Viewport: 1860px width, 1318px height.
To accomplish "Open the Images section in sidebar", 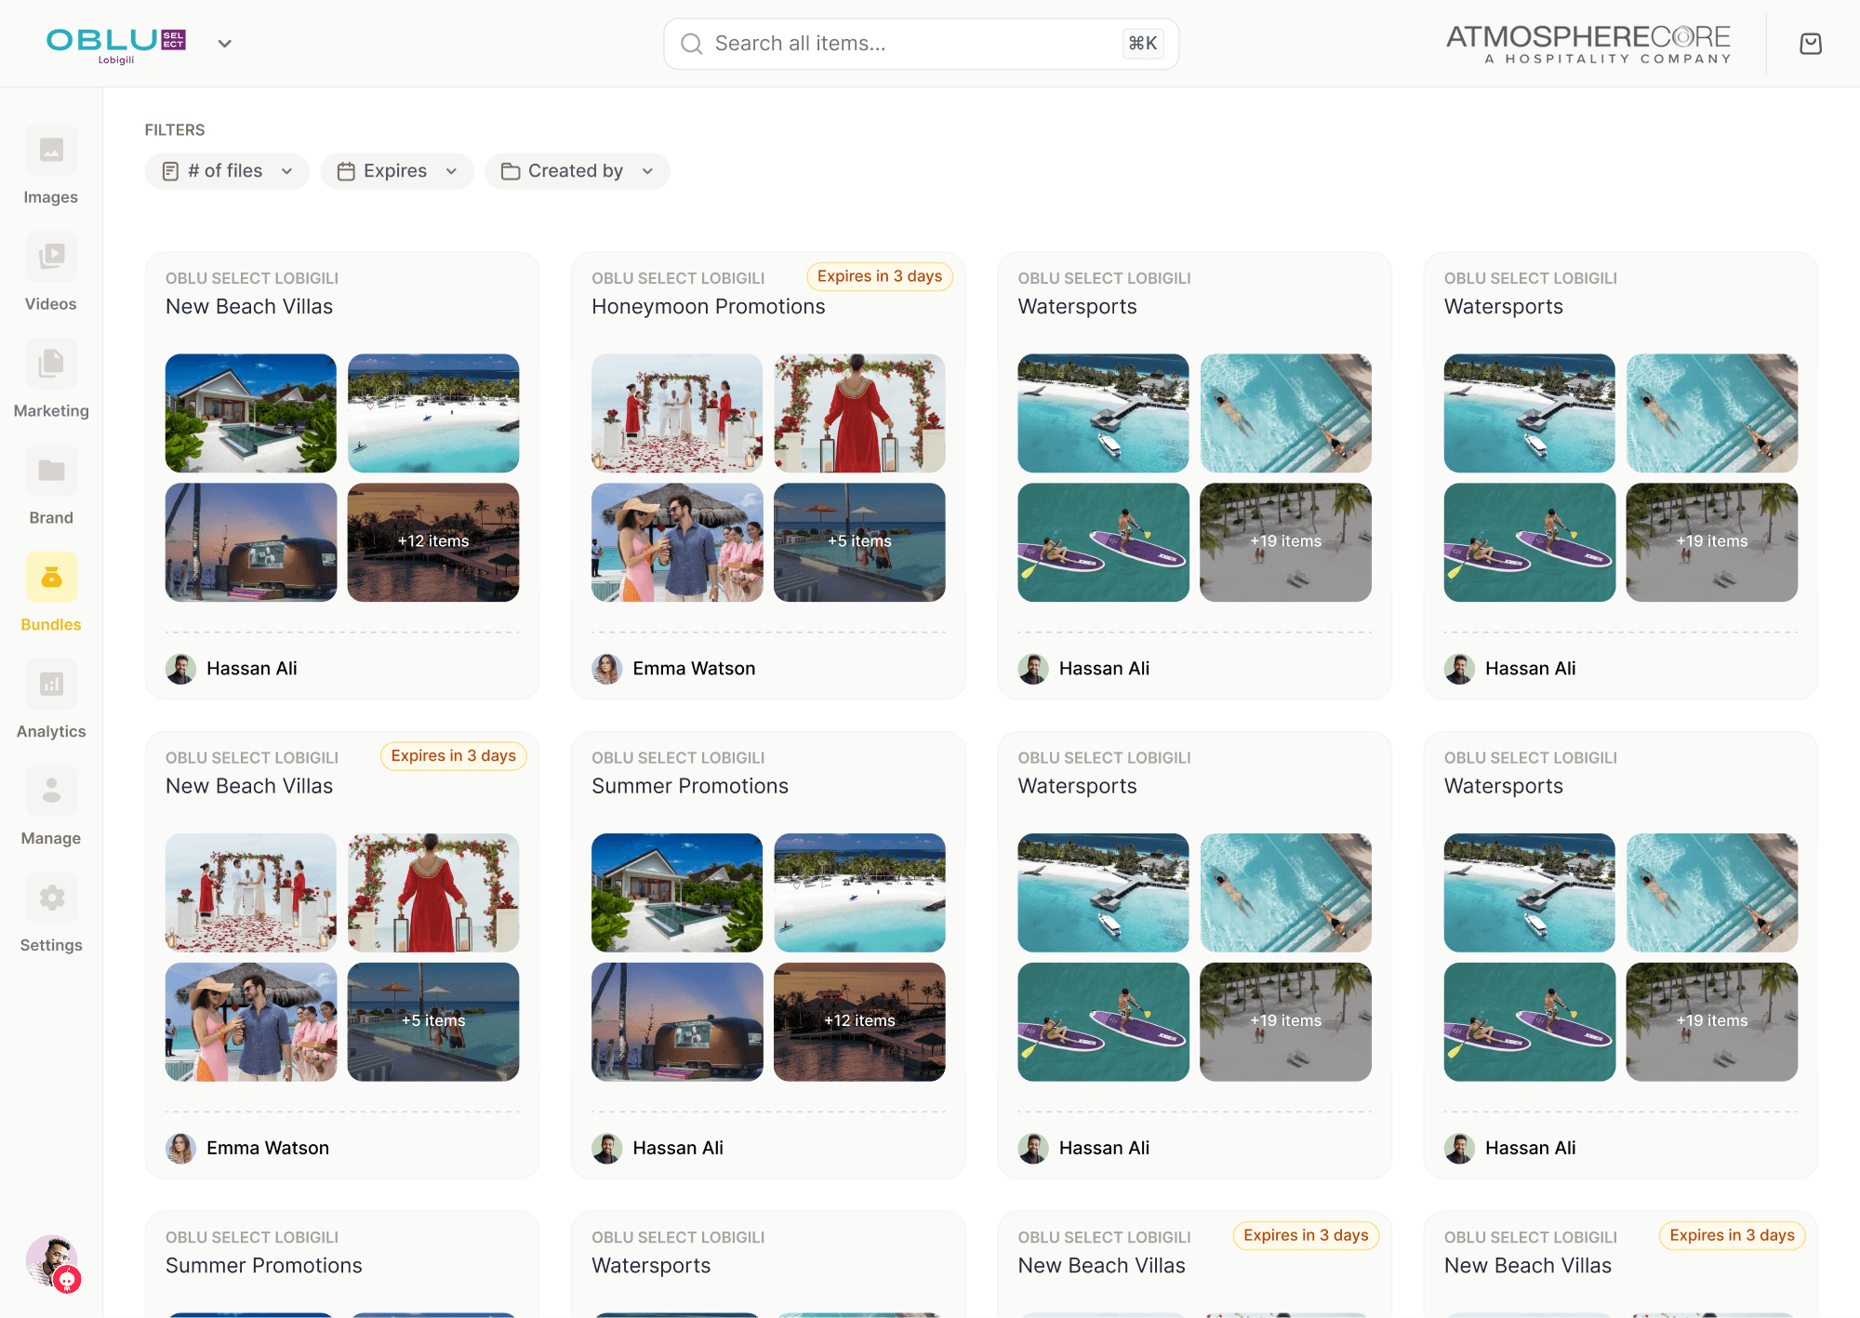I will pyautogui.click(x=51, y=151).
